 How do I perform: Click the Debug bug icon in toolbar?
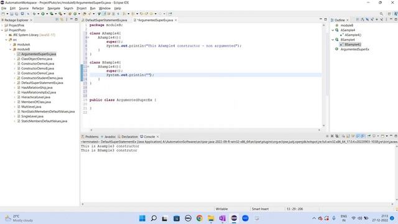(x=34, y=14)
